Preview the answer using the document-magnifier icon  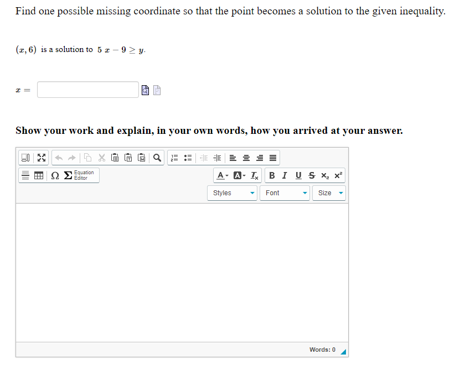point(145,89)
